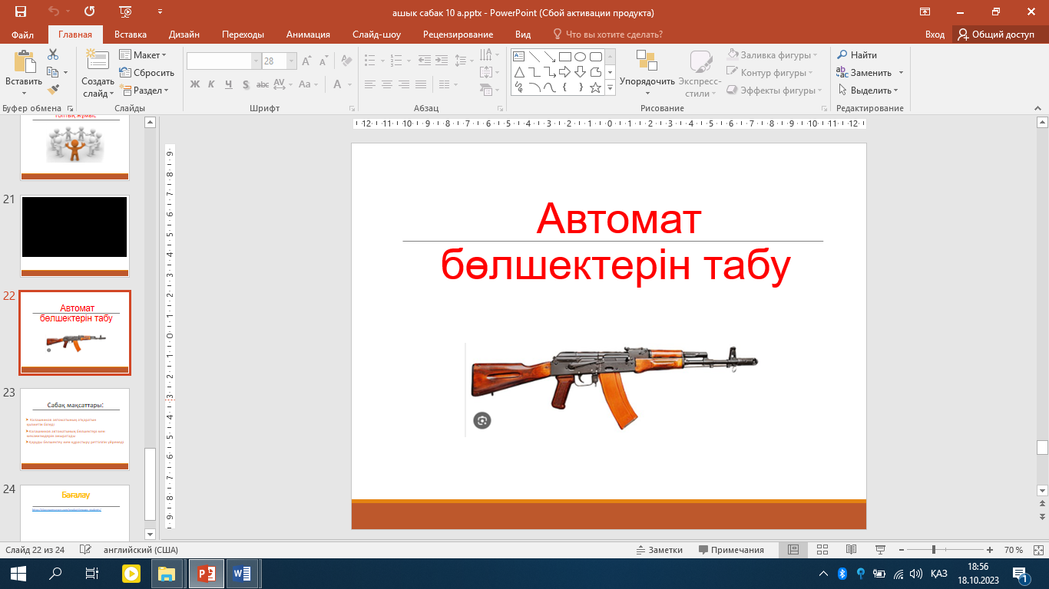Increase font size with the larger A icon
This screenshot has width=1049, height=589.
pos(306,61)
